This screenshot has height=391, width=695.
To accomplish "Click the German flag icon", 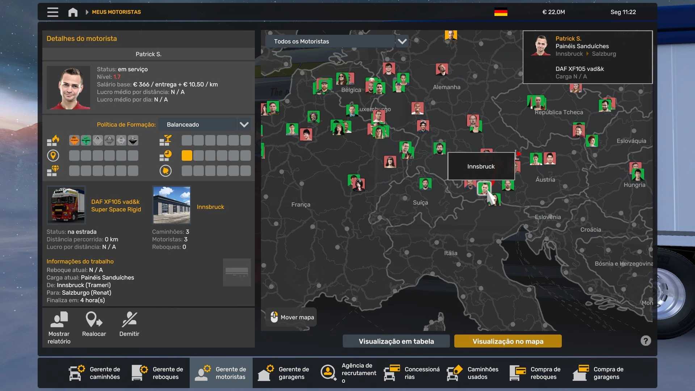I will 501,12.
